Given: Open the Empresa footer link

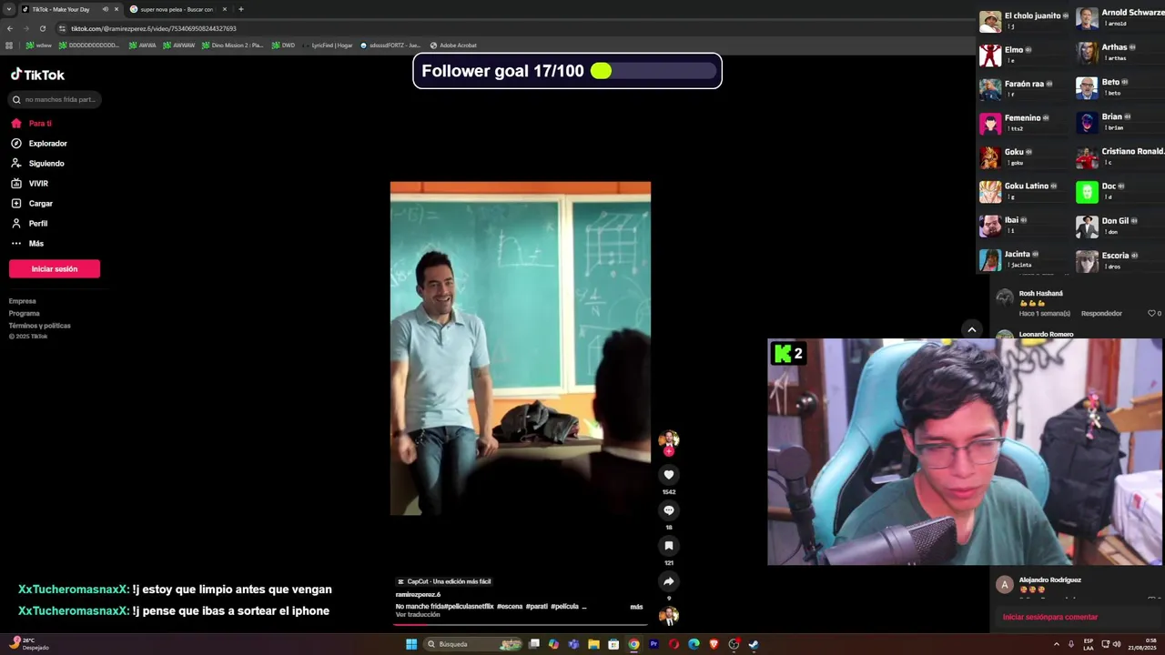Looking at the screenshot, I should coord(23,301).
